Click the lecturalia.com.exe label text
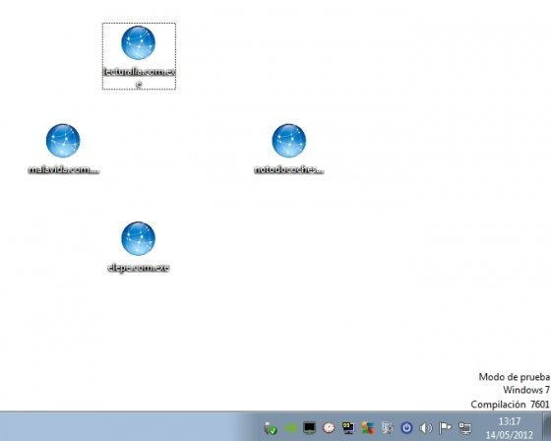Image resolution: width=551 pixels, height=441 pixels. click(139, 78)
